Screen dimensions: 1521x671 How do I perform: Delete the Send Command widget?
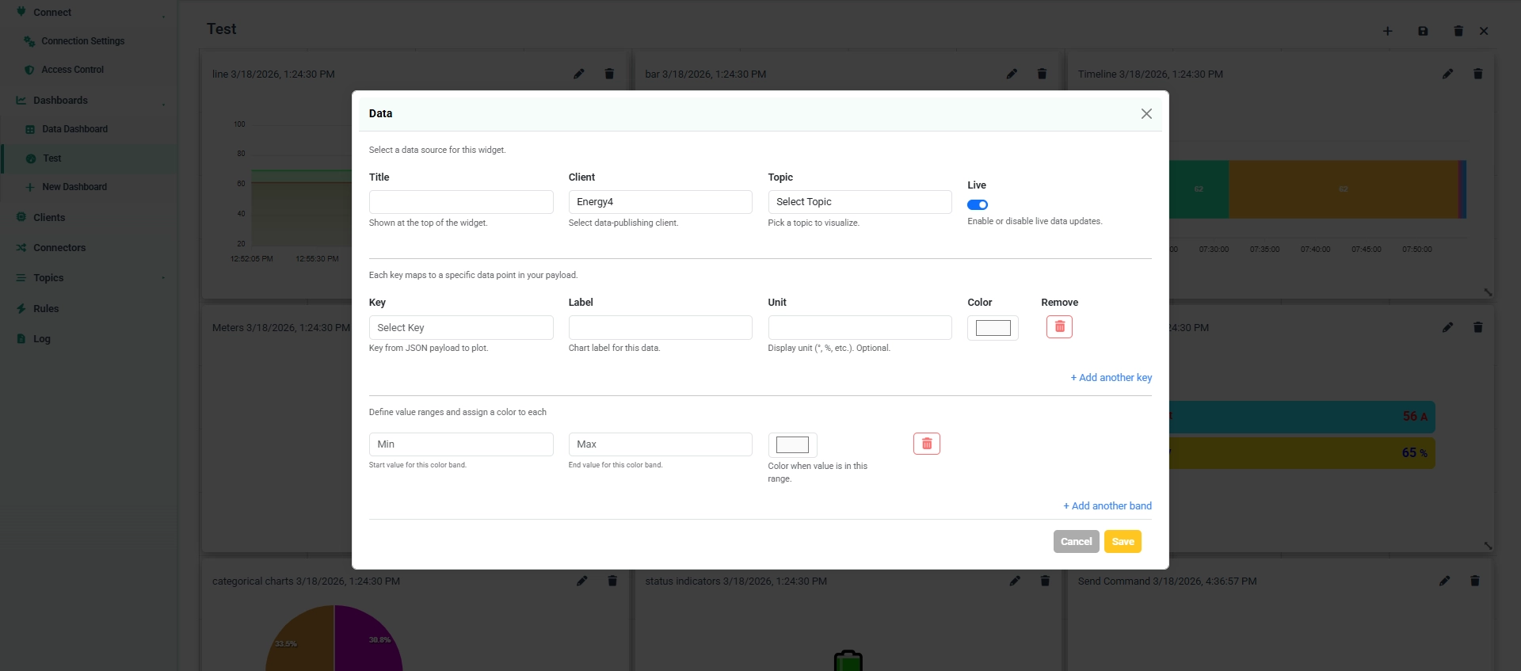click(1474, 581)
